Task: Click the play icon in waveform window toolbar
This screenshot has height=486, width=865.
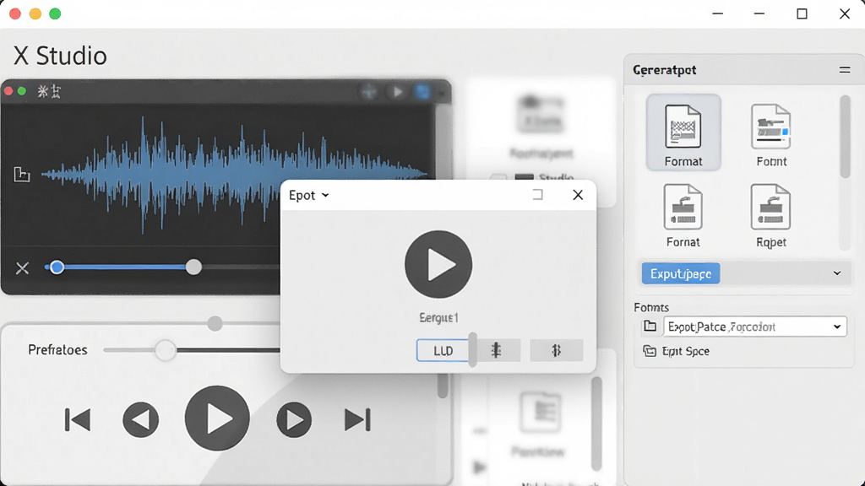Action: point(396,91)
